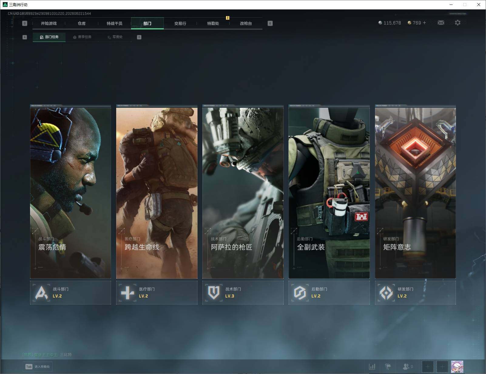This screenshot has height=374, width=486.
Task: Click the combat department A-shaped emblem icon
Action: point(41,293)
